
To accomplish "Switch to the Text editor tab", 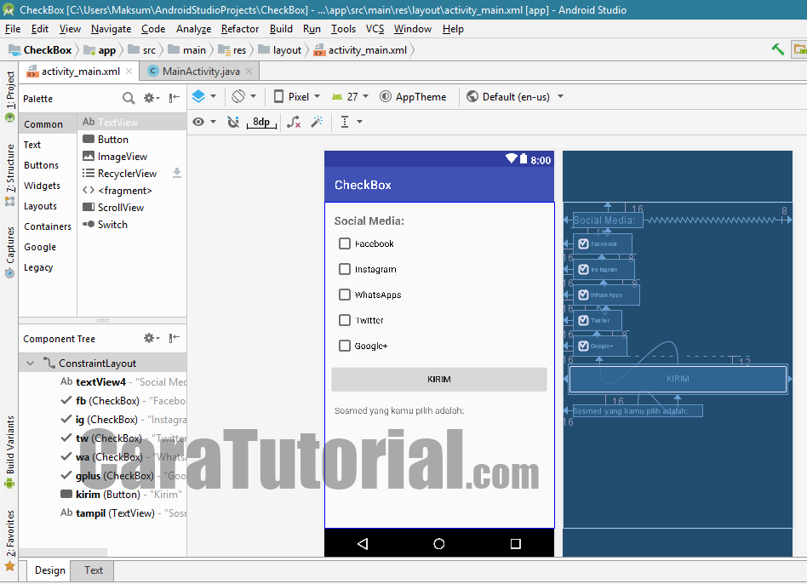I will (x=93, y=570).
